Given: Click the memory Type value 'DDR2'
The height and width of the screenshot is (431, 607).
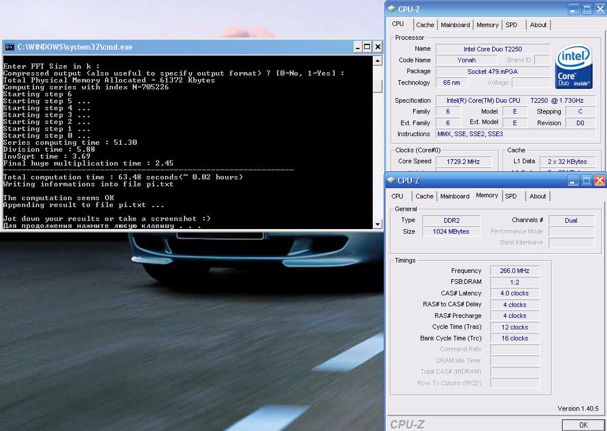Looking at the screenshot, I should pos(451,220).
